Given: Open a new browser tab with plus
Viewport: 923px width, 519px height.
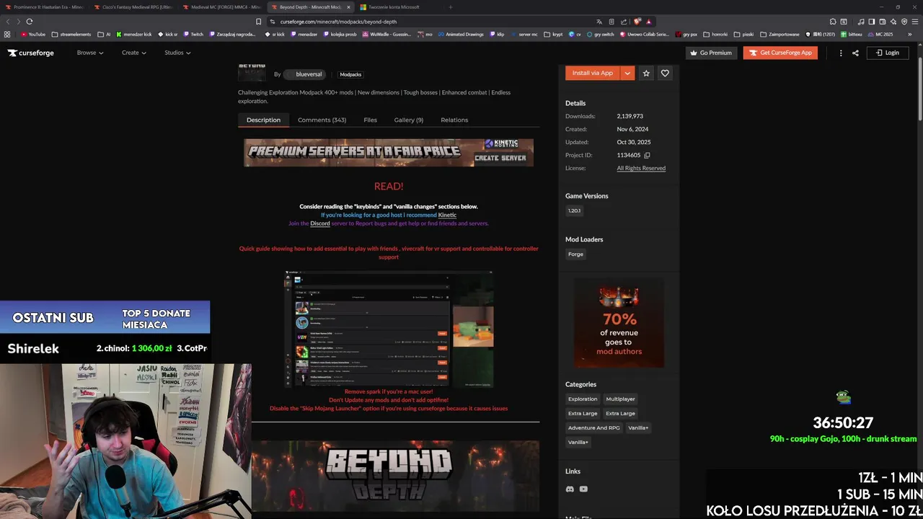Looking at the screenshot, I should coord(451,7).
